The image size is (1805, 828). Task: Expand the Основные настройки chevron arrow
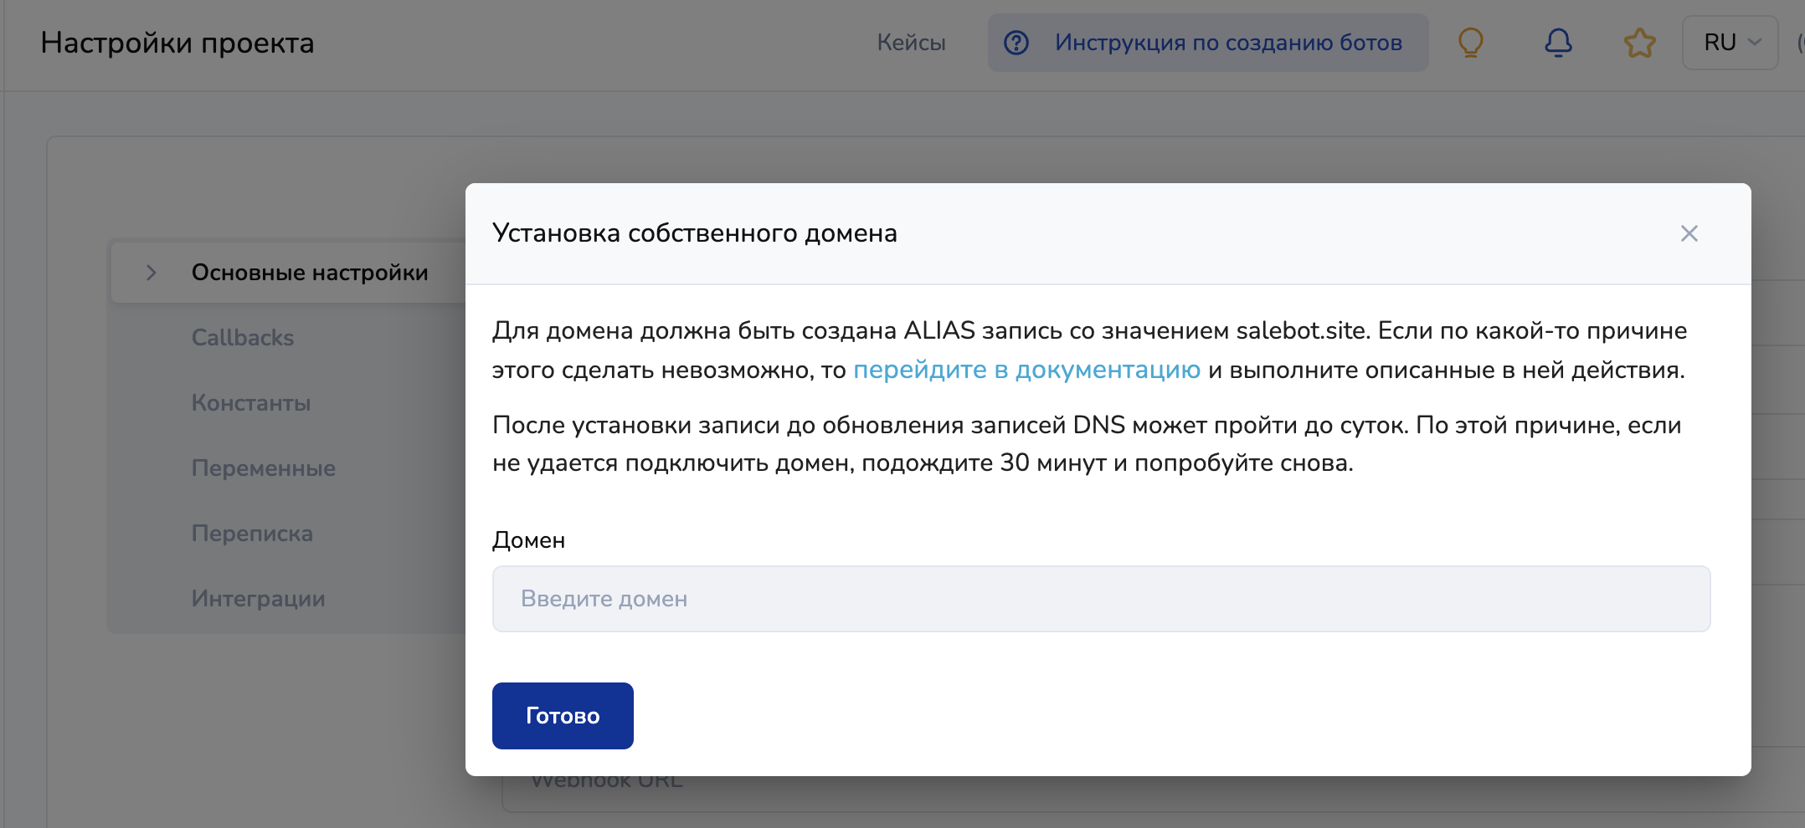point(152,273)
